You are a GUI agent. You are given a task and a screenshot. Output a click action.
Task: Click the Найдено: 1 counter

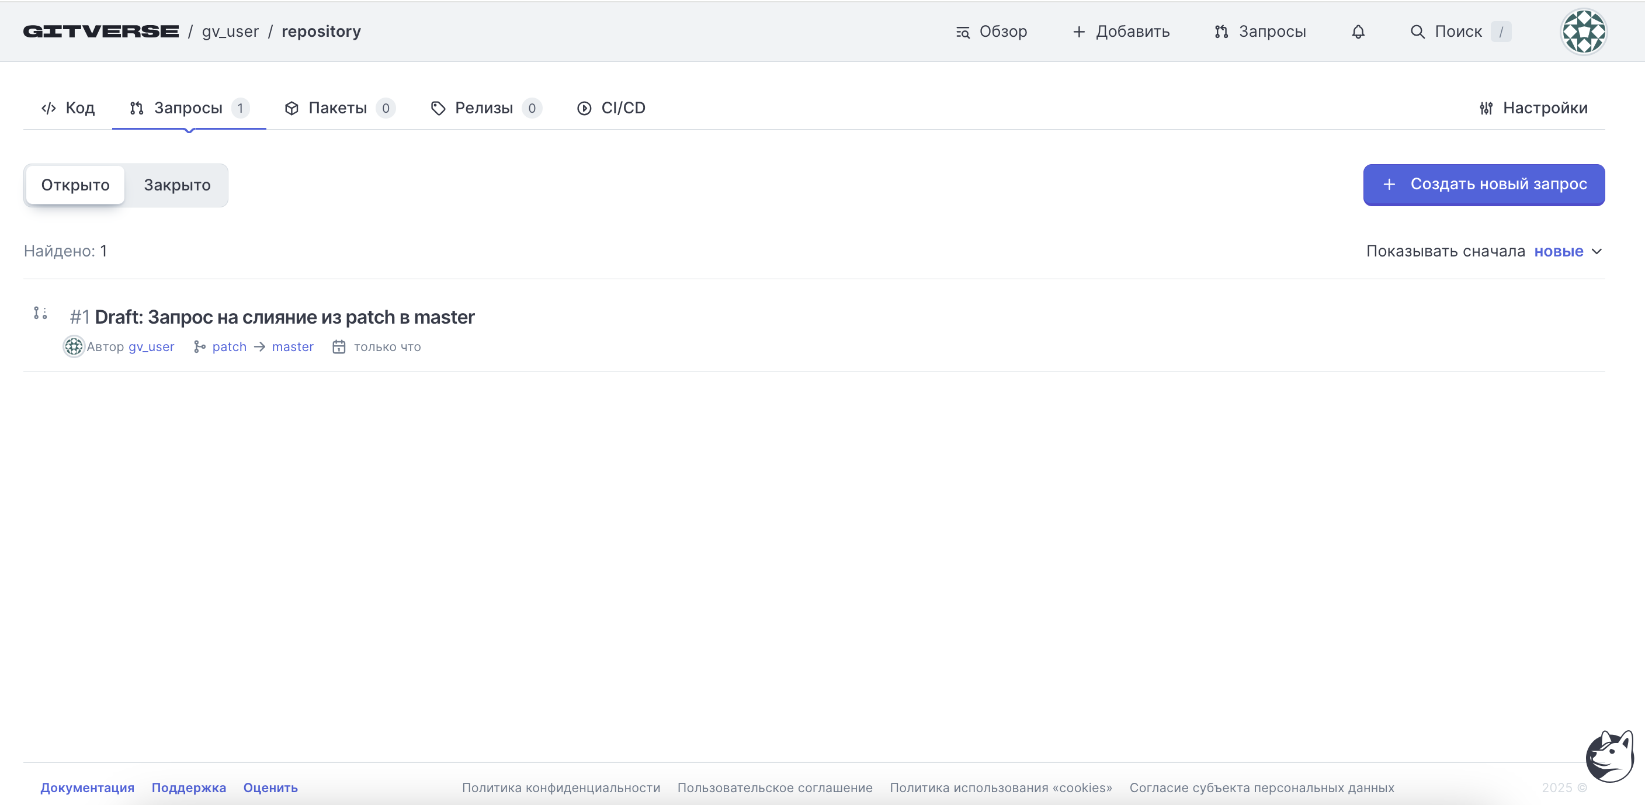tap(65, 251)
